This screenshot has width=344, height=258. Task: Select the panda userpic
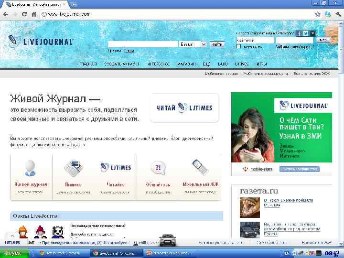58,232
